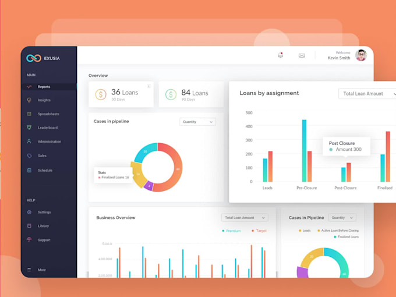
Task: Click the purple donut segment labeled 4
Action: (x=149, y=186)
